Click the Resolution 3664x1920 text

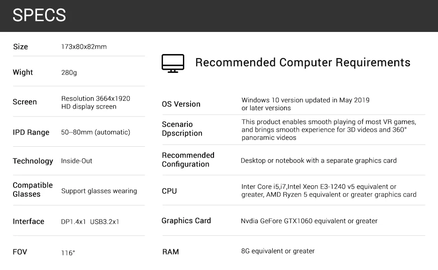95,99
